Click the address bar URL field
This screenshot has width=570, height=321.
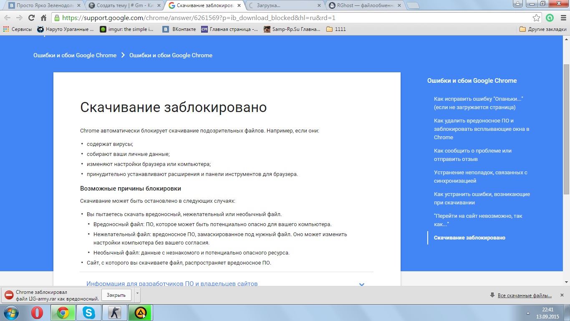[296, 18]
